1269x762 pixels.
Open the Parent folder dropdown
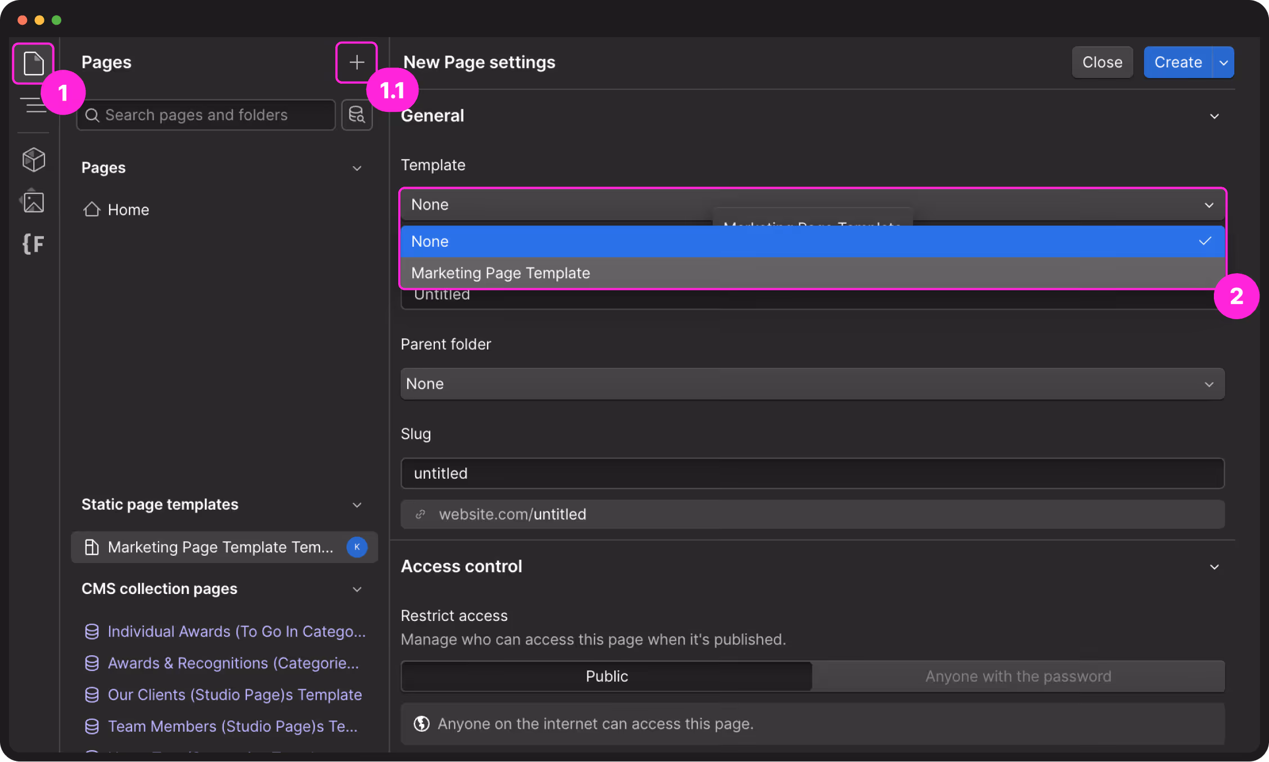(812, 383)
